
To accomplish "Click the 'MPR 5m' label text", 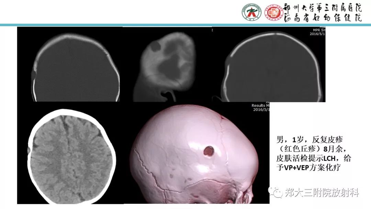I will 319,30.
